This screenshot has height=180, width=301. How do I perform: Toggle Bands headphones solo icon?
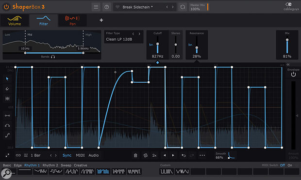(53, 57)
